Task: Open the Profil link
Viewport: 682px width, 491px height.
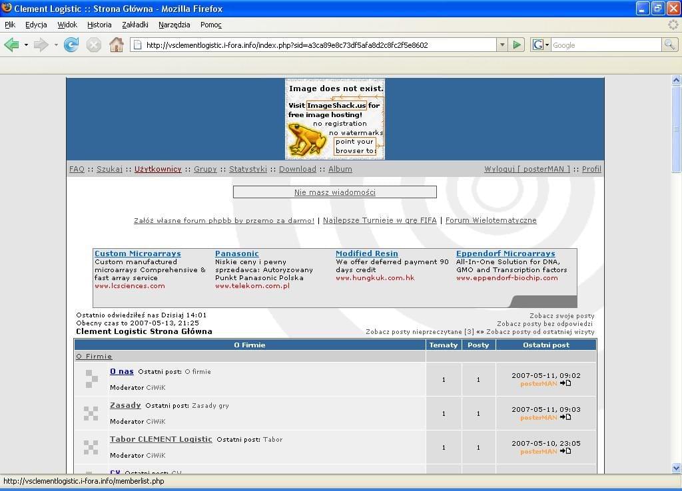Action: [591, 169]
